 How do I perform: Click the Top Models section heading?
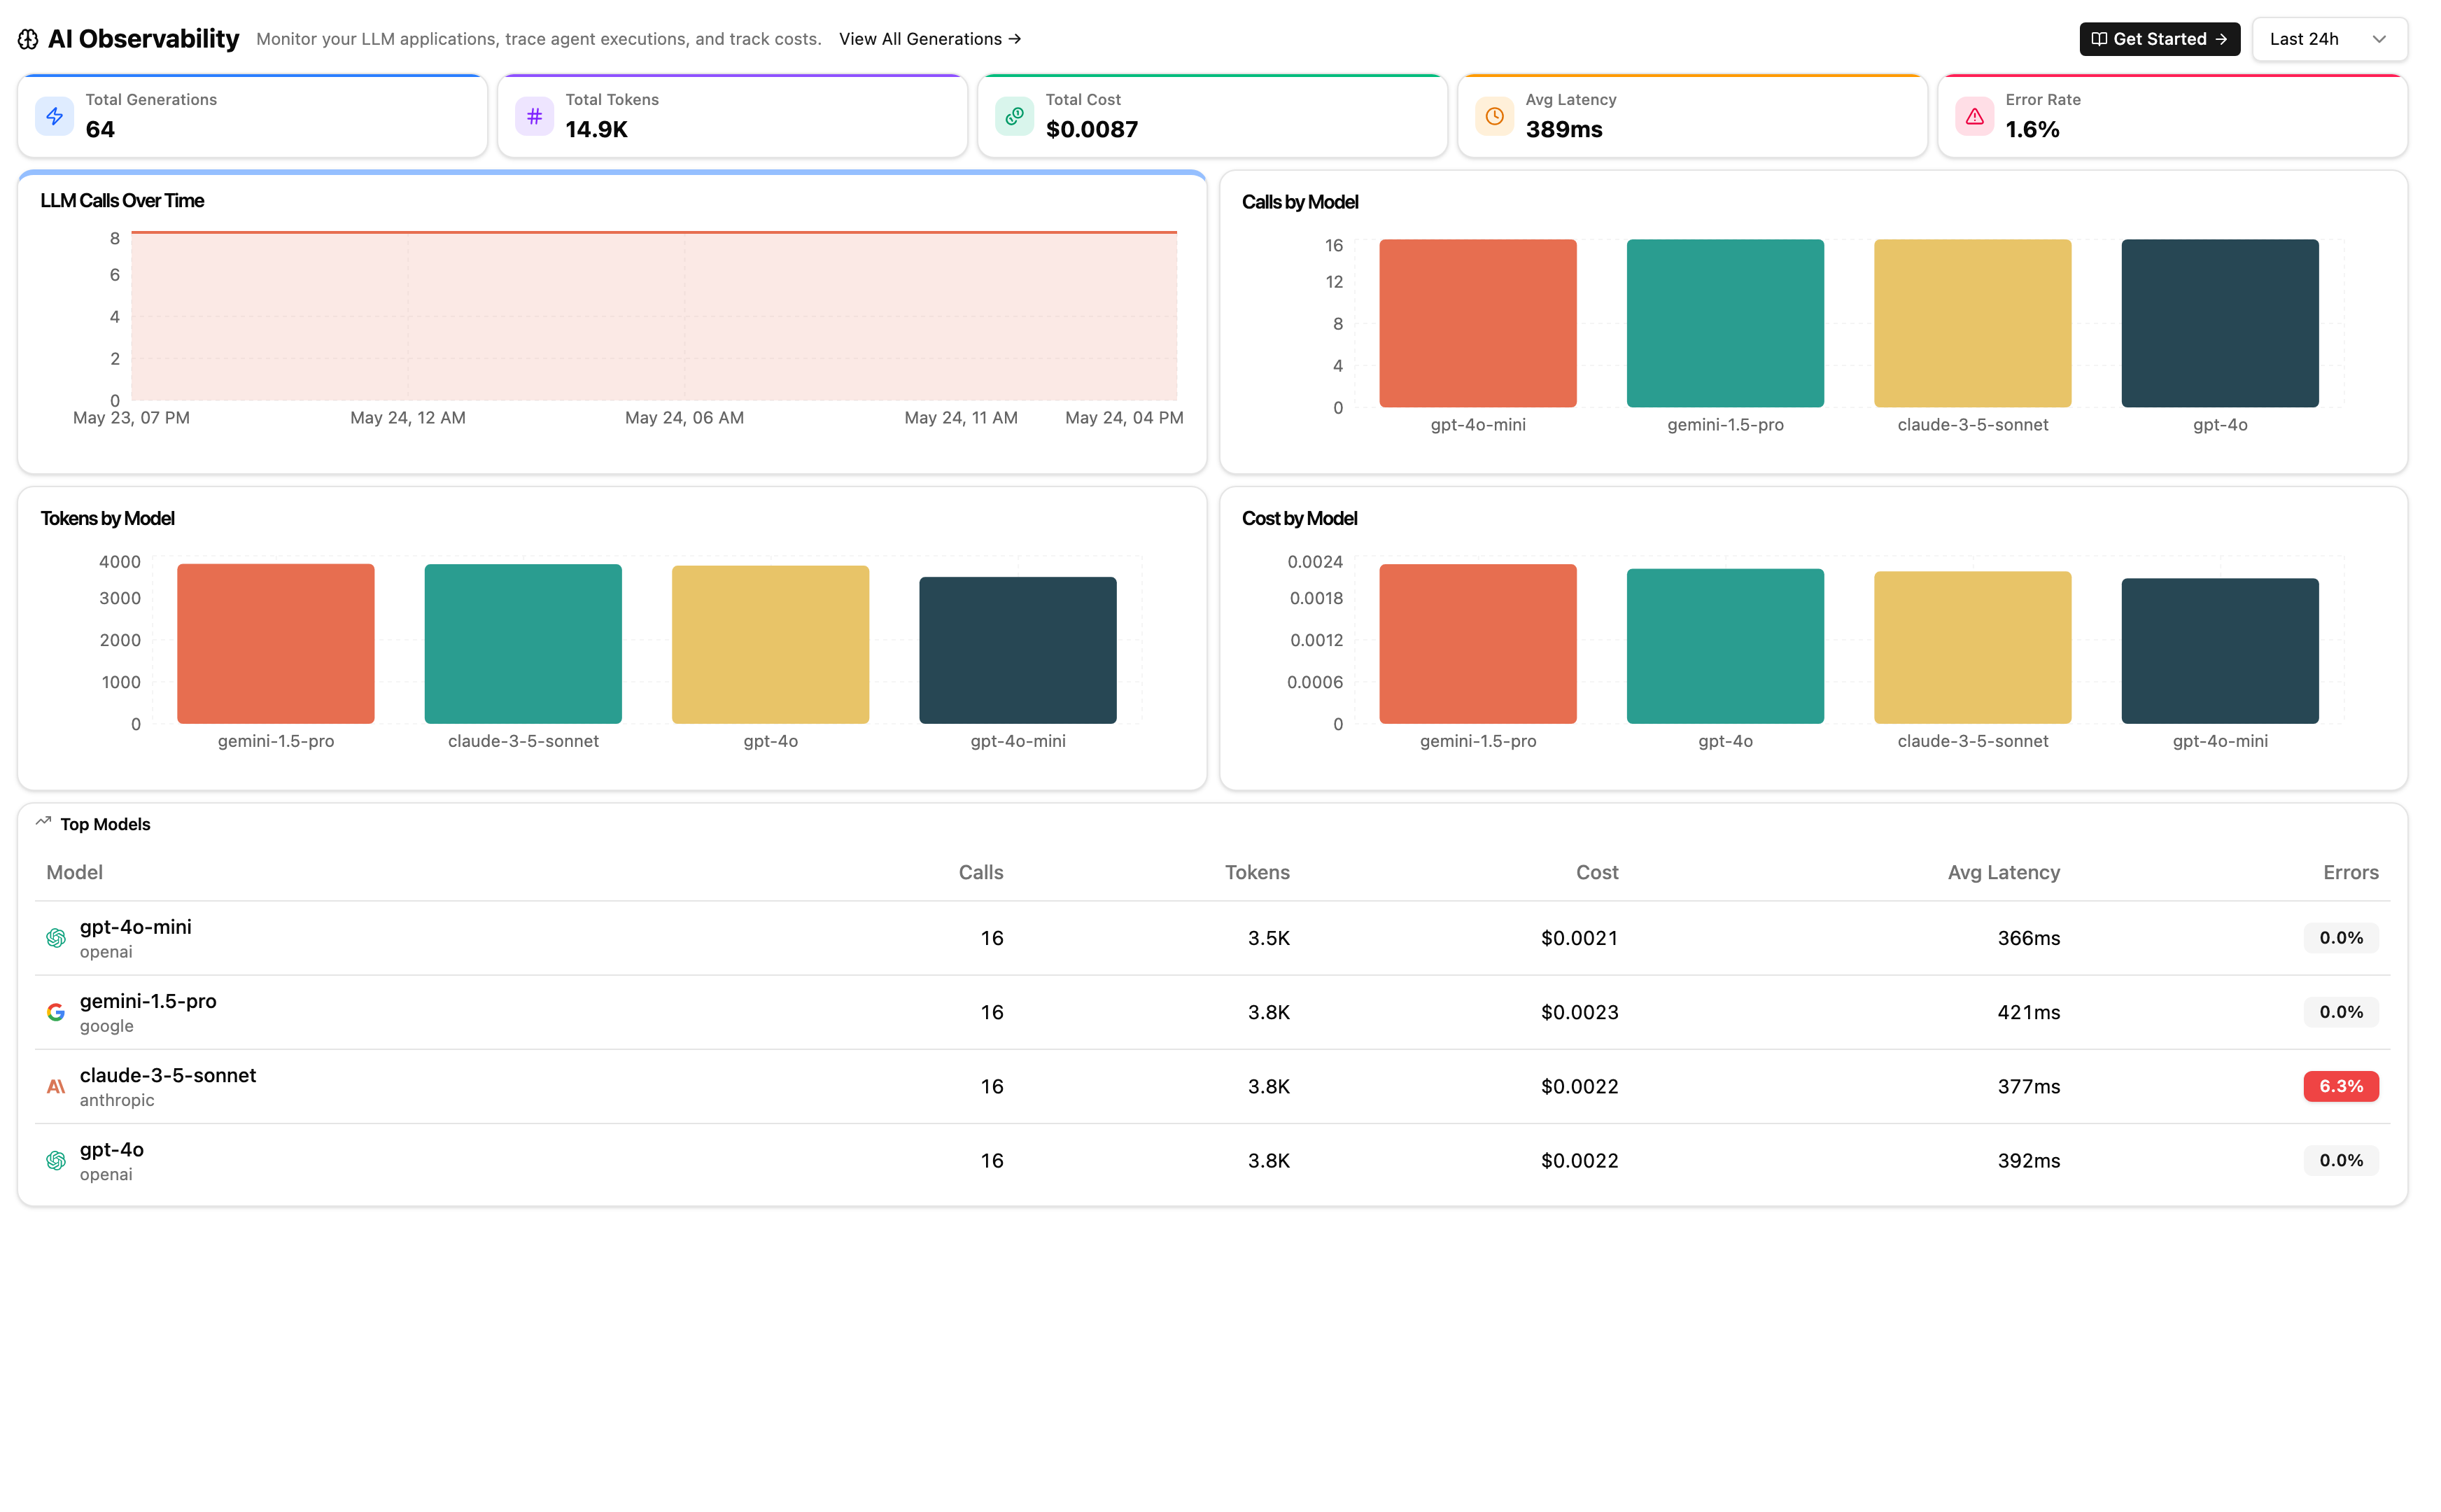[x=105, y=824]
